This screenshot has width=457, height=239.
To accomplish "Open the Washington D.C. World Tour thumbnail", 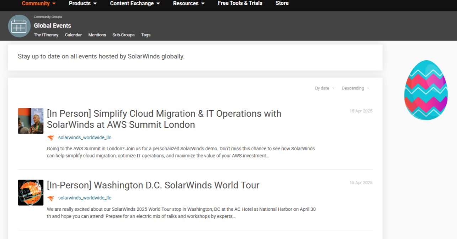I will [x=31, y=193].
